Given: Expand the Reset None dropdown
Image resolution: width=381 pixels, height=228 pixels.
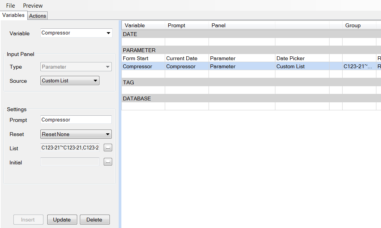Looking at the screenshot, I should coord(76,134).
